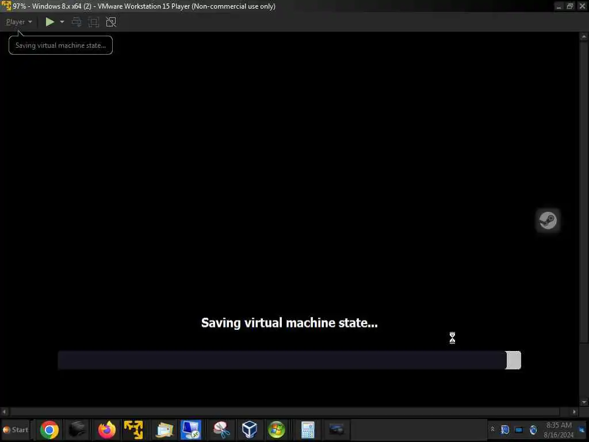The width and height of the screenshot is (589, 442).
Task: Click the VMware title bar icon
Action: [6, 6]
